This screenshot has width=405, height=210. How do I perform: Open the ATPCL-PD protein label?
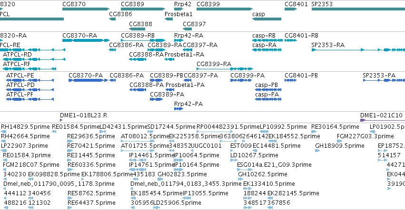[x=20, y=85]
